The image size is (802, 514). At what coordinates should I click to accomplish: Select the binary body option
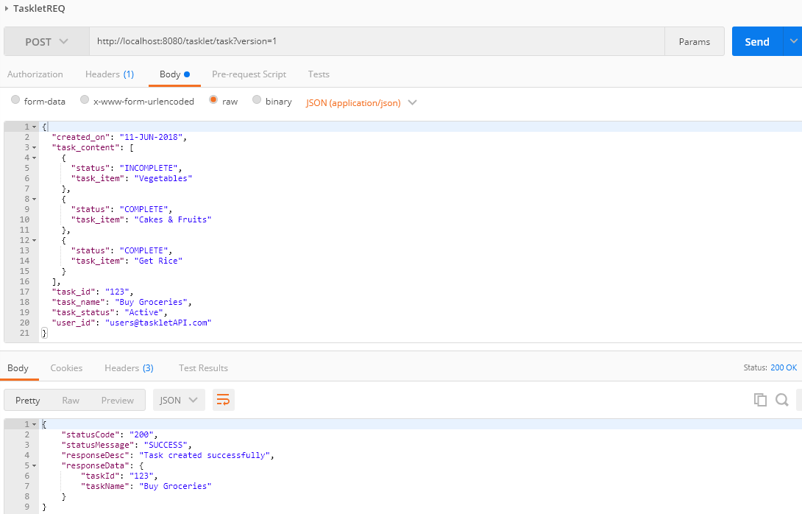tap(257, 101)
